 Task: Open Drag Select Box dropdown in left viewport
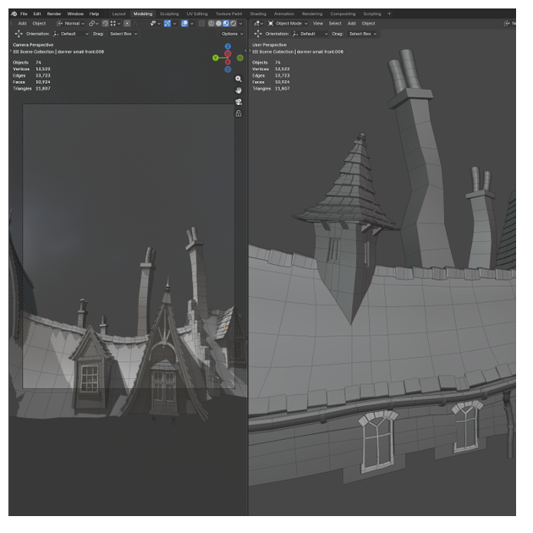pos(123,34)
